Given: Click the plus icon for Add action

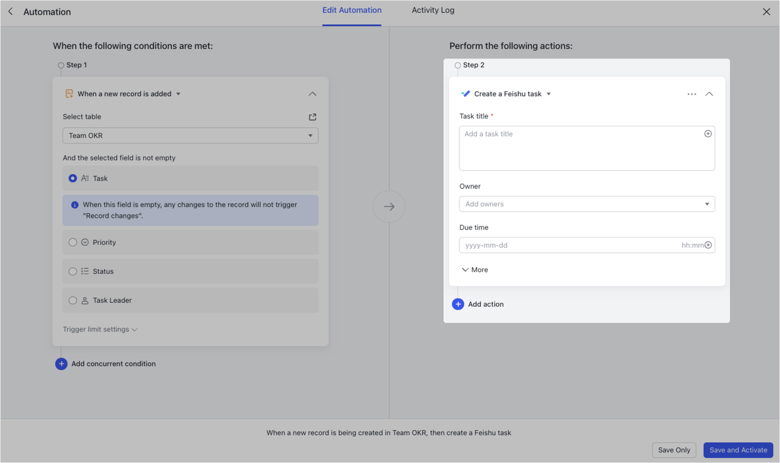Looking at the screenshot, I should [x=458, y=304].
